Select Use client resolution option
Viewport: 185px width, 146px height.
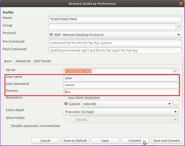[66, 98]
